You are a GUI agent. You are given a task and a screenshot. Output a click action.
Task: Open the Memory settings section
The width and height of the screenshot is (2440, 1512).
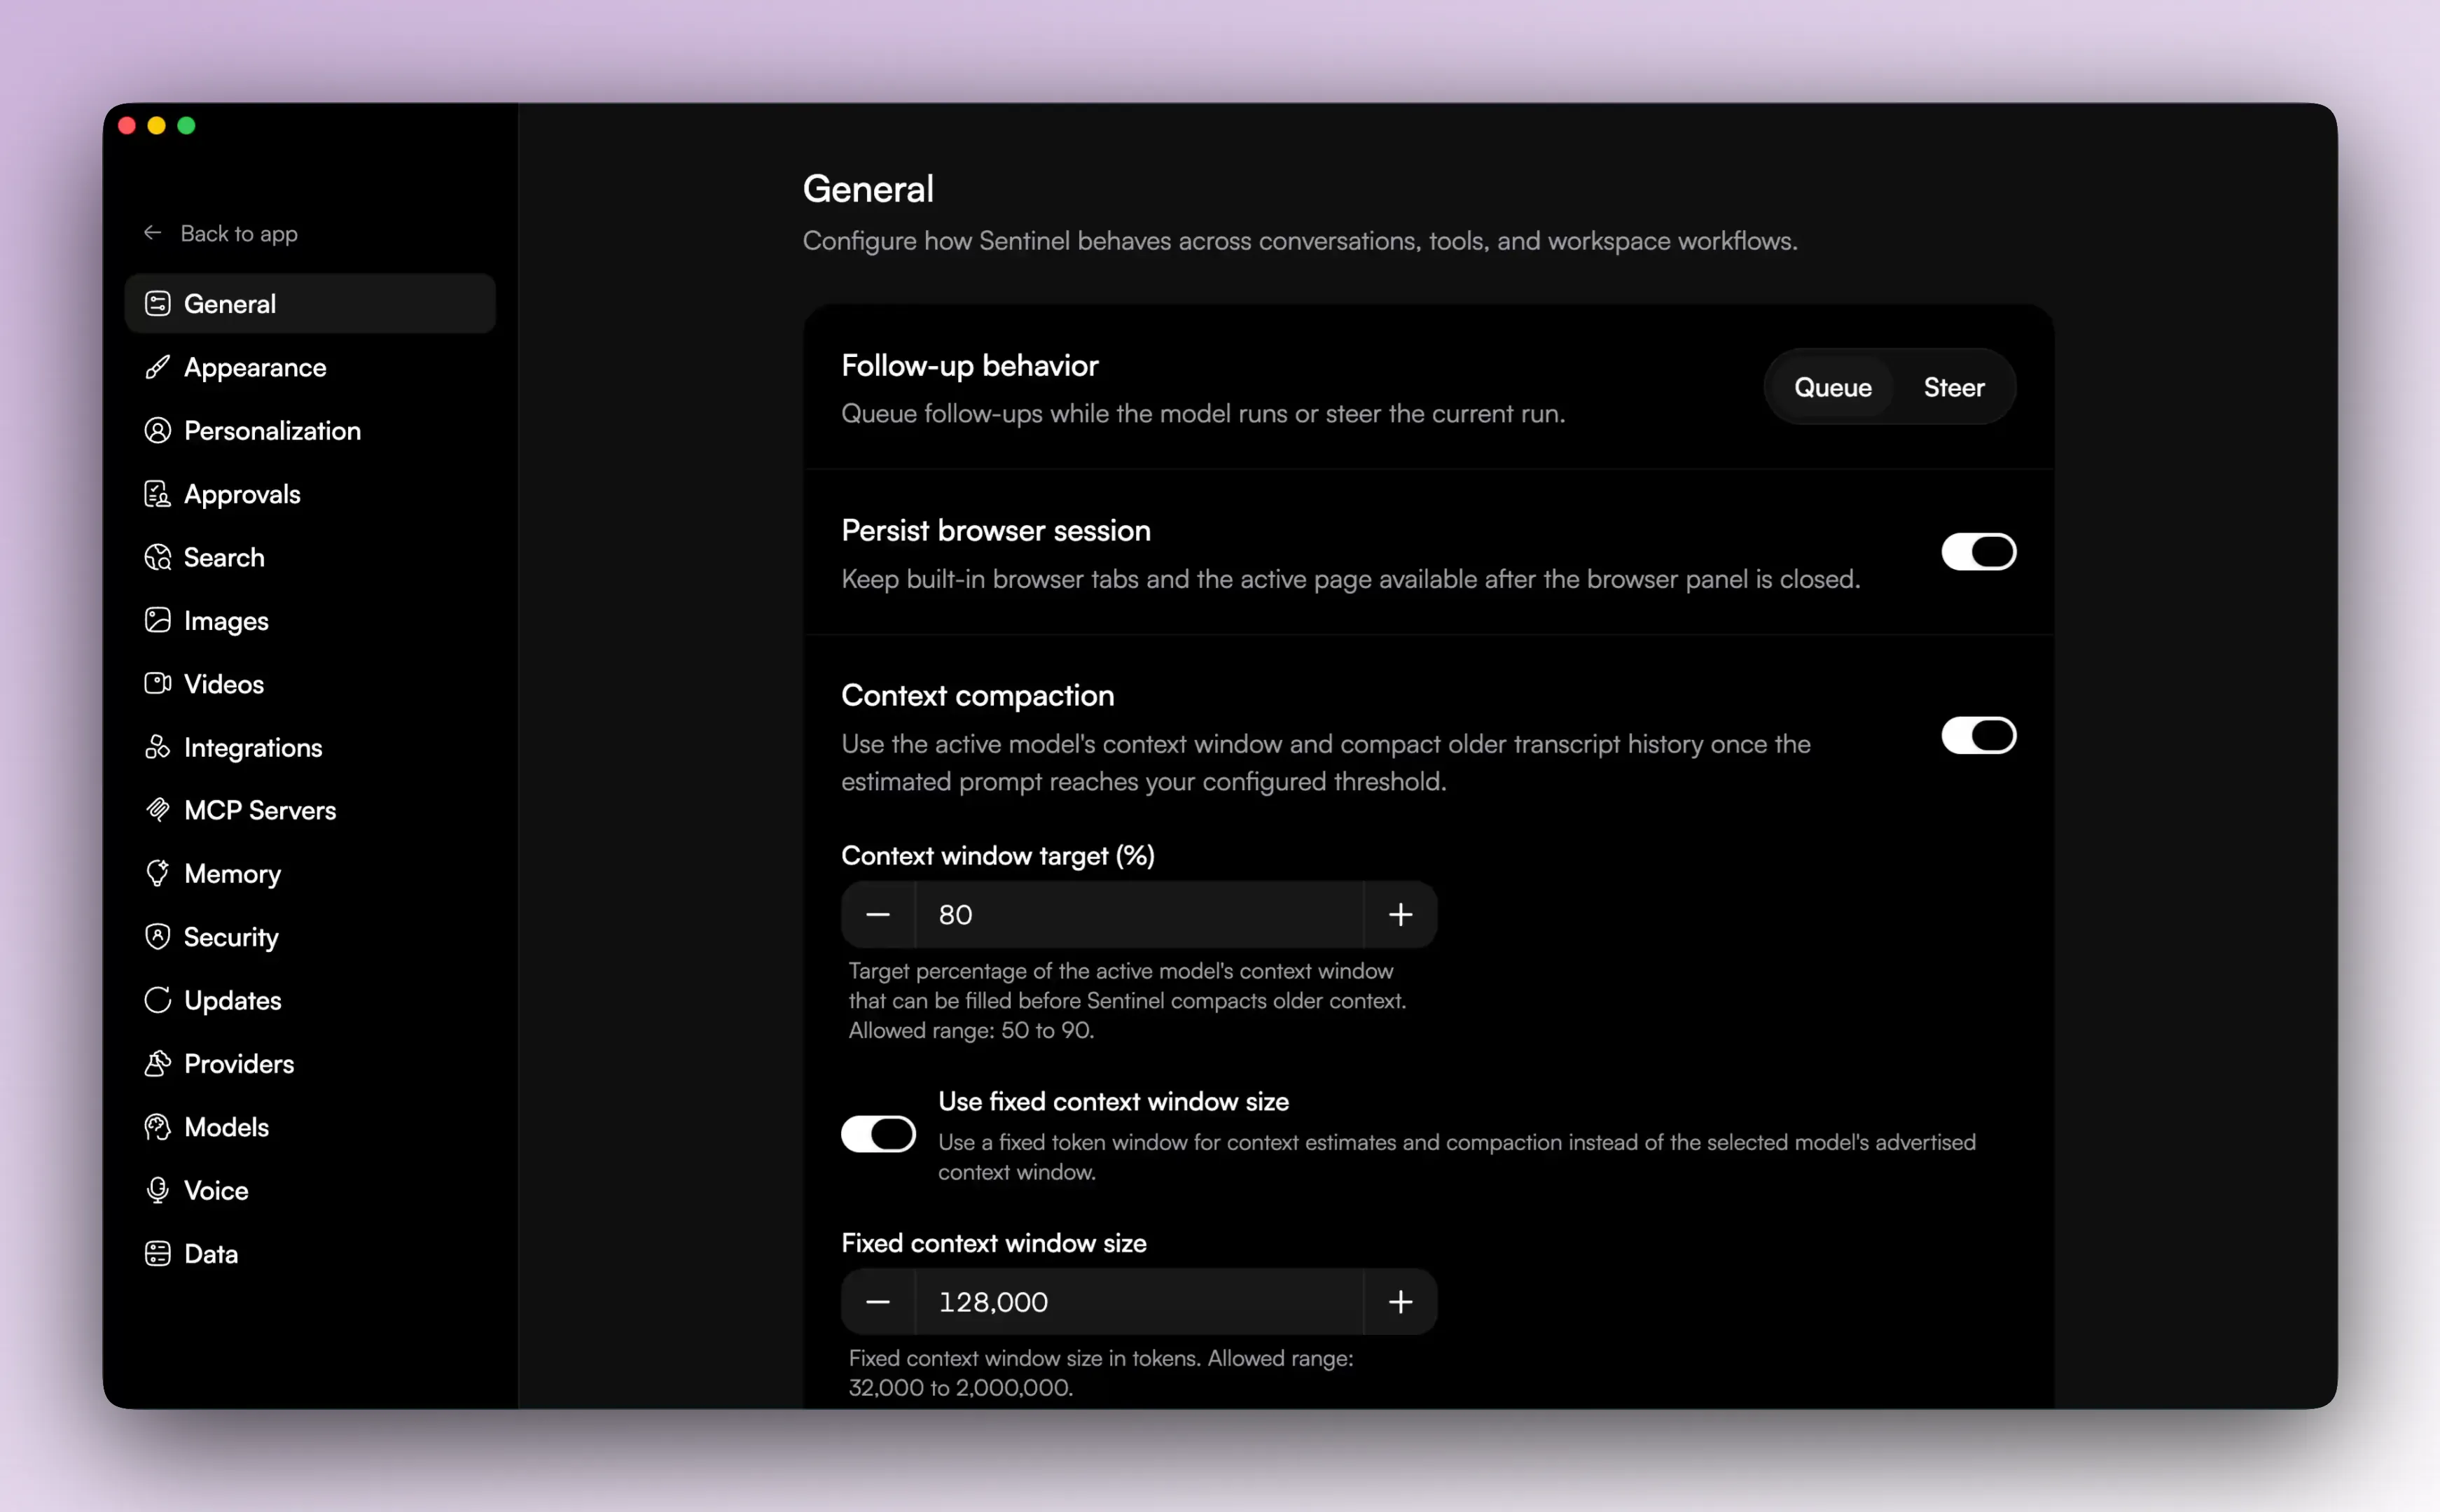coord(231,873)
